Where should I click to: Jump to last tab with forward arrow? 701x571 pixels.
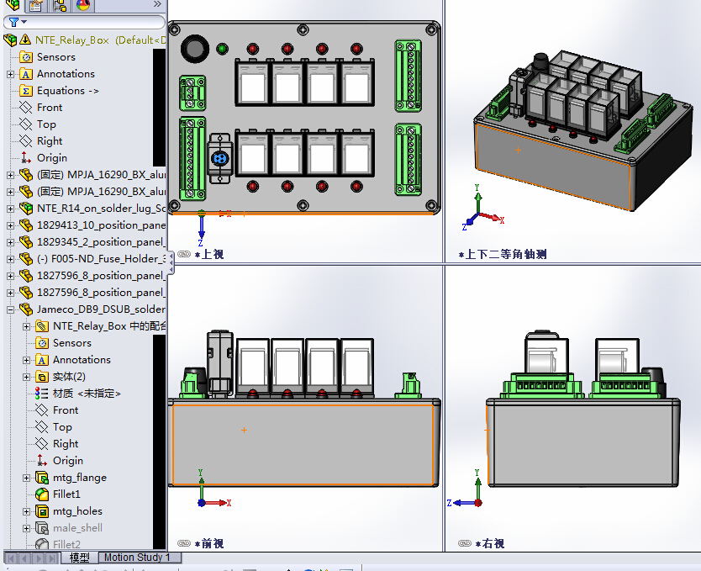pos(52,558)
